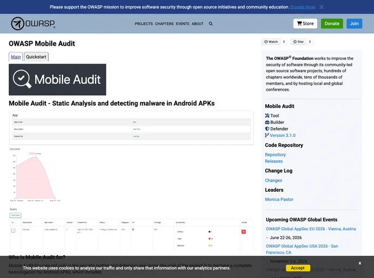Screen dimensions: 374x278
Task: Click the Defender shield icon
Action: (267, 129)
